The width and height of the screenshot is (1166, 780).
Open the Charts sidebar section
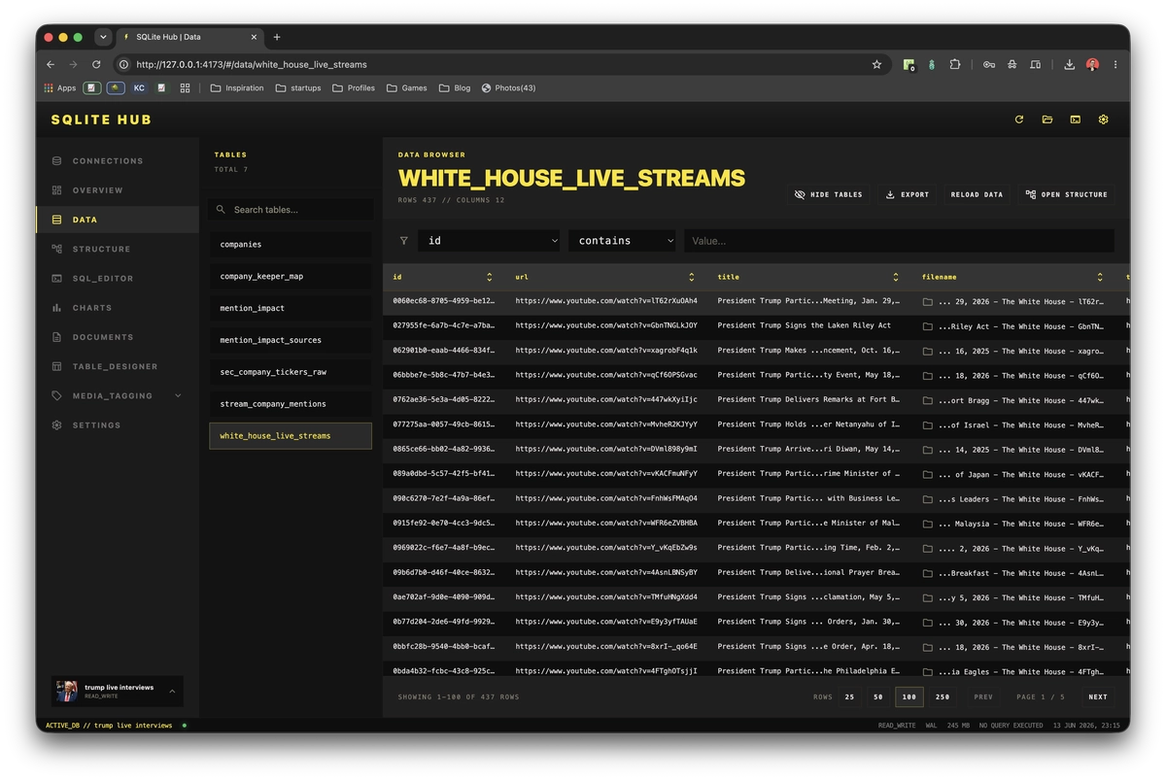pyautogui.click(x=118, y=308)
